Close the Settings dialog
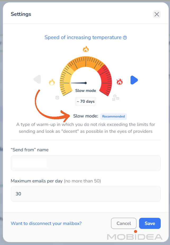The width and height of the screenshot is (170, 245). pos(157,14)
